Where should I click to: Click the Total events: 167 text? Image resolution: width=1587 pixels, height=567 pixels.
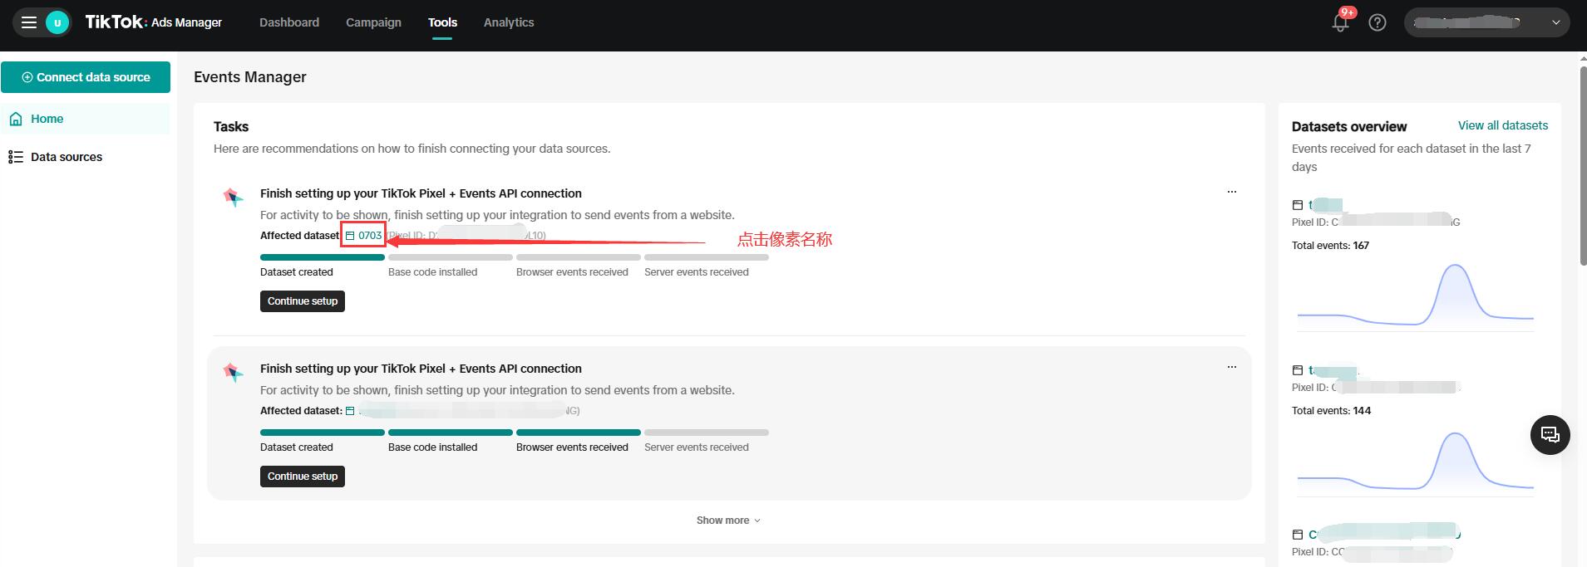pos(1330,246)
